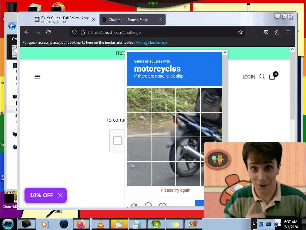The width and height of the screenshot is (306, 230).
Task: Select captcha tile with the blue motorcycle fairing
Action: (188, 124)
